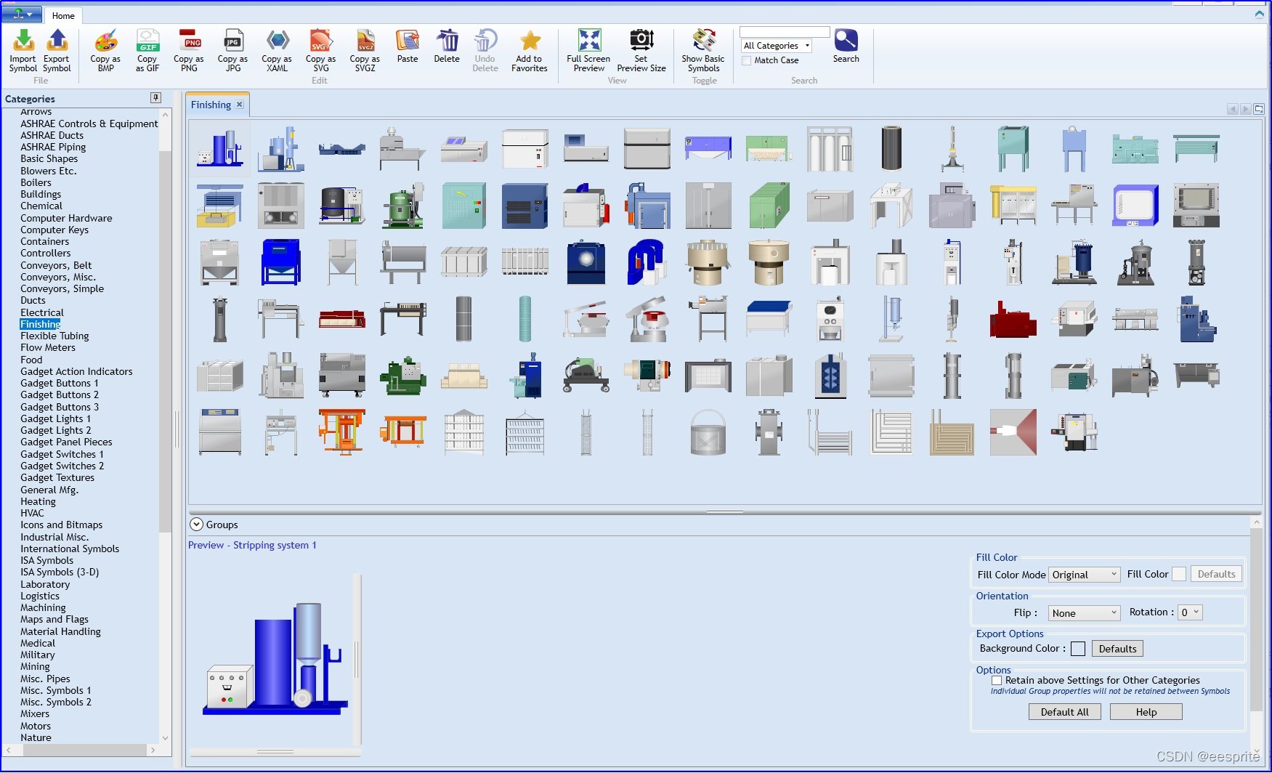1272x773 pixels.
Task: Click the Help button
Action: point(1146,711)
